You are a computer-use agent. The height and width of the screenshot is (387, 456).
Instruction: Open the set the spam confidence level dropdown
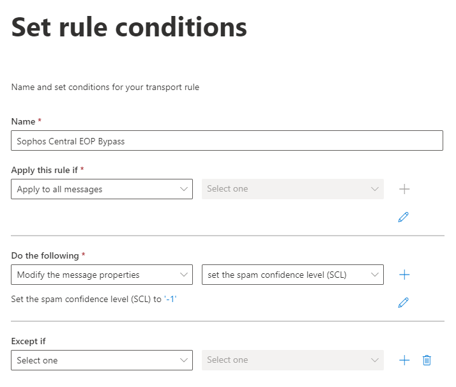[x=293, y=275]
